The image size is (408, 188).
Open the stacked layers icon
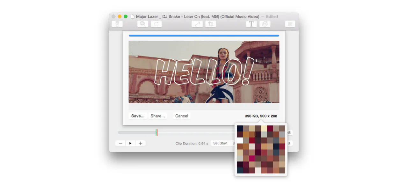[x=265, y=24]
